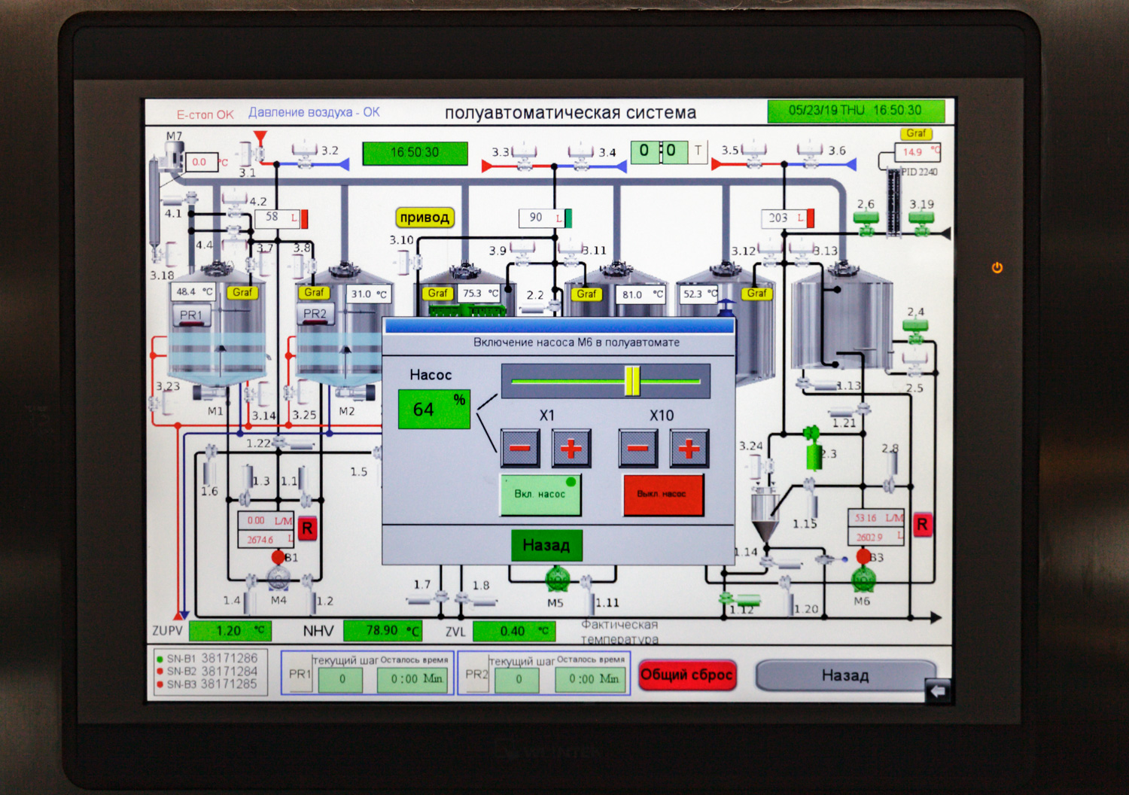Click the back arrow icon at bottom right

(x=938, y=690)
